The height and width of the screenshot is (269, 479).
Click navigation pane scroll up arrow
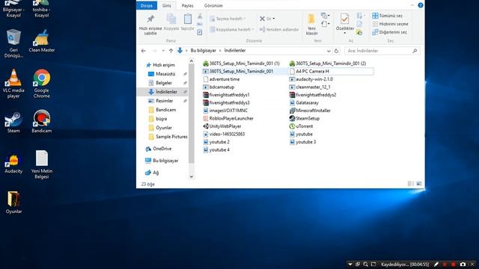(192, 61)
